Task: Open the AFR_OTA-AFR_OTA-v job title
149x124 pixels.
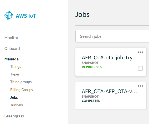Action: pyautogui.click(x=109, y=91)
